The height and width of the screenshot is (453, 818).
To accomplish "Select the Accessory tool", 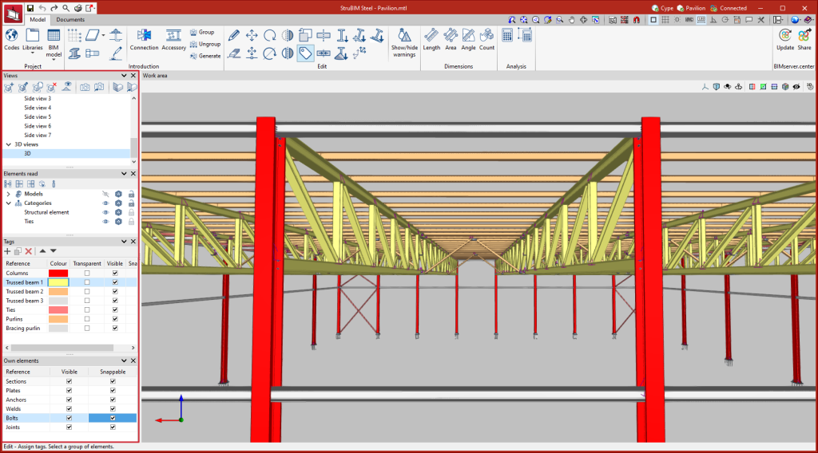I will coord(174,37).
